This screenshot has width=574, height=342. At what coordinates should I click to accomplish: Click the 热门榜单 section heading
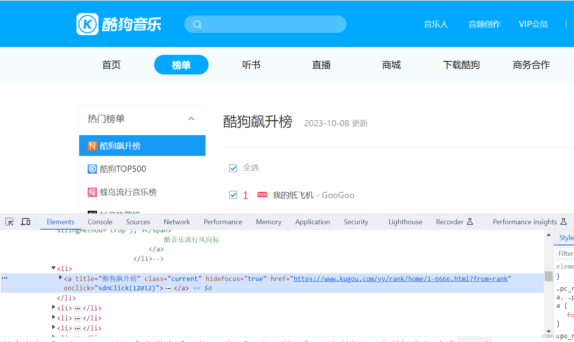[x=106, y=119]
